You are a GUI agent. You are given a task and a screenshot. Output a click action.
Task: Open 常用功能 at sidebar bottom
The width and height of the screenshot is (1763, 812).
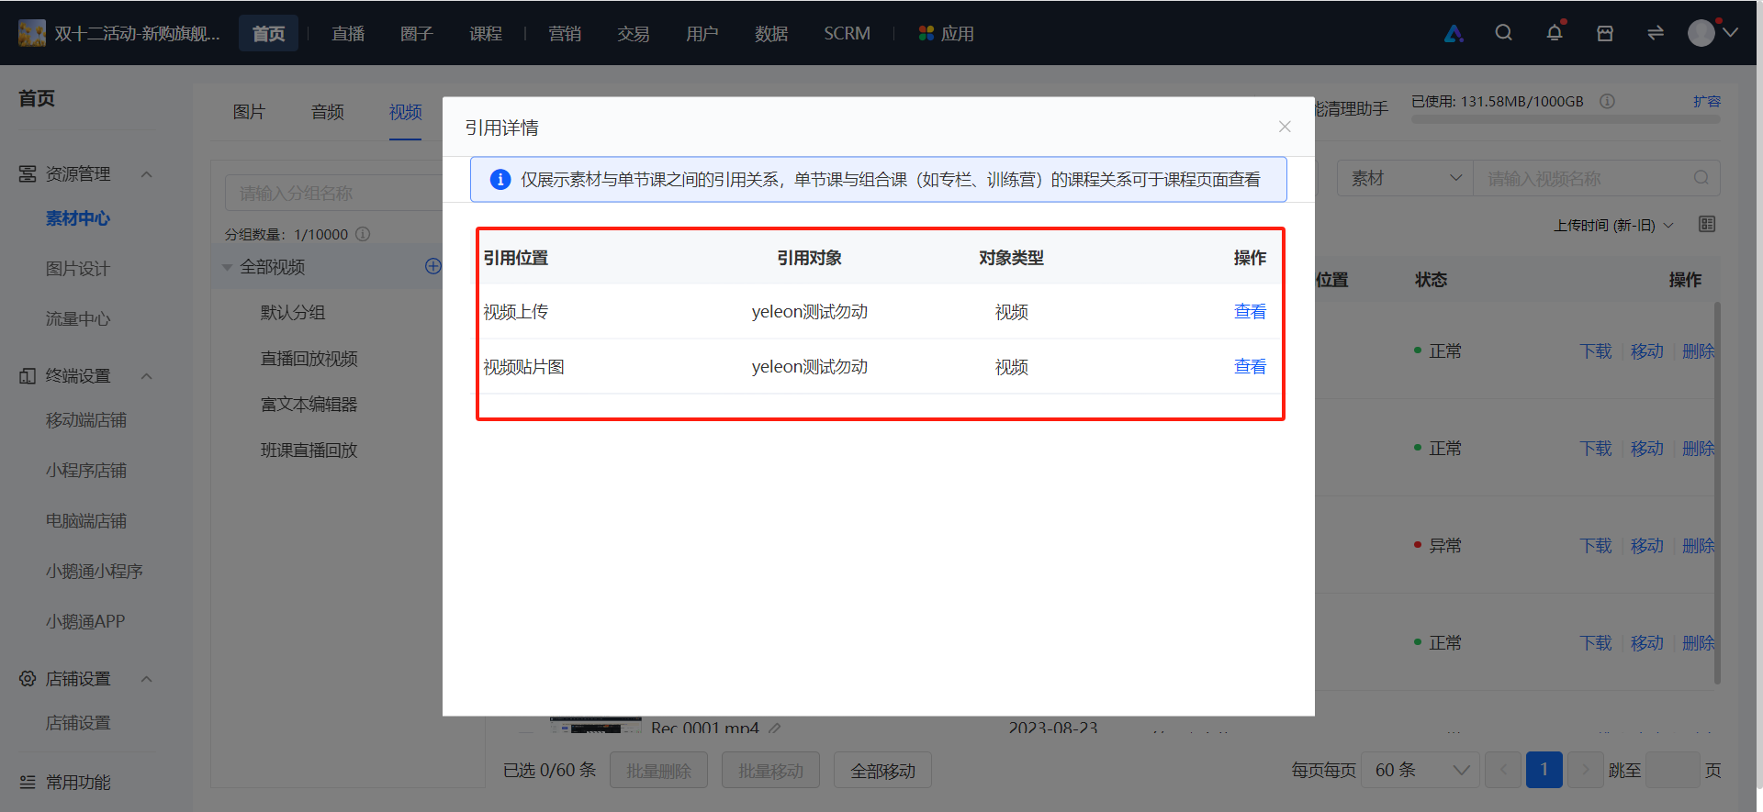[78, 783]
